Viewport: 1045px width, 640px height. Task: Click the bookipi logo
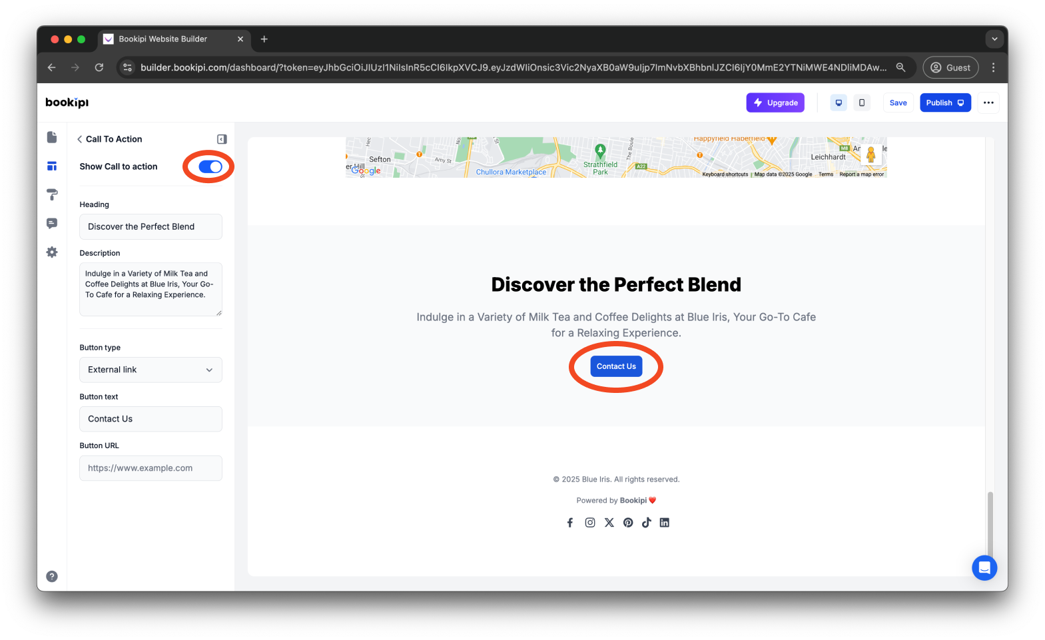coord(67,103)
